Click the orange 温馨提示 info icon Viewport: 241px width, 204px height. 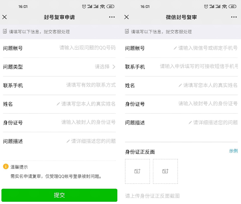click(x=6, y=166)
